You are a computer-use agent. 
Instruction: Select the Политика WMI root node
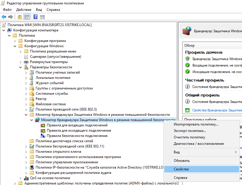click(49, 25)
